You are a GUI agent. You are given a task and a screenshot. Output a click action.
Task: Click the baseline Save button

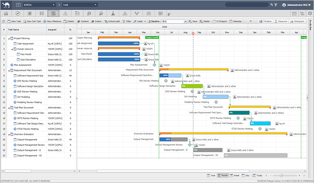tap(193, 21)
